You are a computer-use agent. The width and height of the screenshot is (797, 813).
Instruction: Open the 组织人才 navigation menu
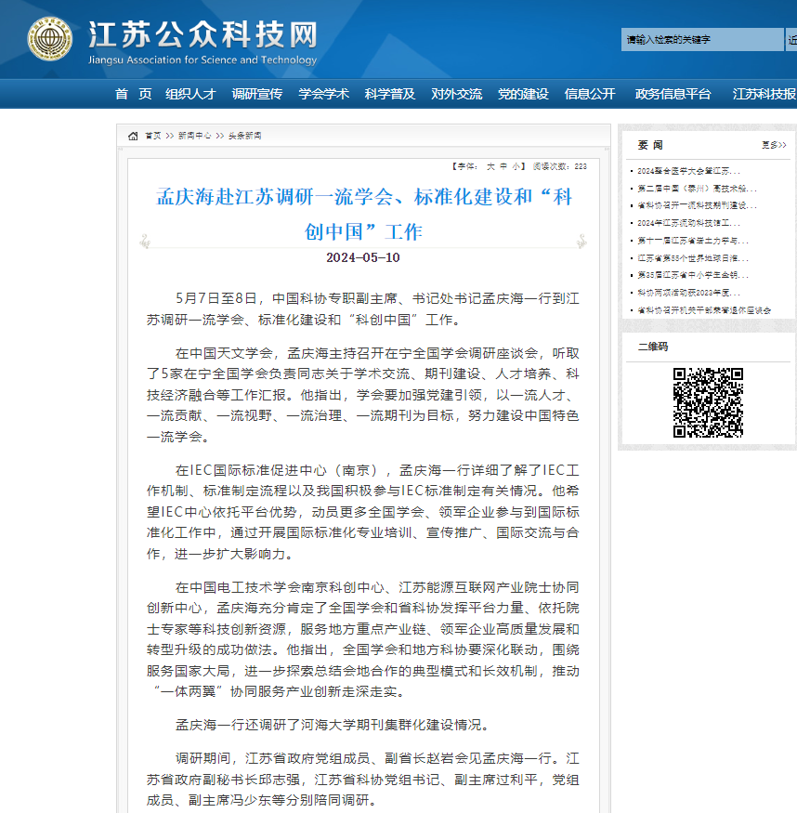coord(190,94)
